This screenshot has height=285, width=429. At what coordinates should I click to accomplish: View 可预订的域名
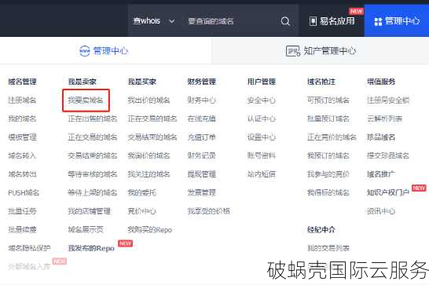[x=328, y=100]
